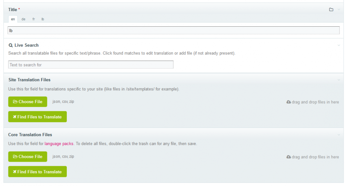Focus the Text to search for field
Screen dimensions: 346x186
pos(91,65)
